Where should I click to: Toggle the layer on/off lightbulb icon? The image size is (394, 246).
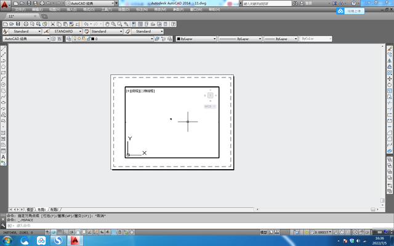coord(76,39)
